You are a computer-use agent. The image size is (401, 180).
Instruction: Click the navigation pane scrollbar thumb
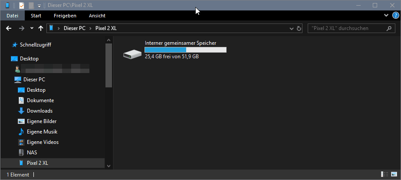coord(108,65)
